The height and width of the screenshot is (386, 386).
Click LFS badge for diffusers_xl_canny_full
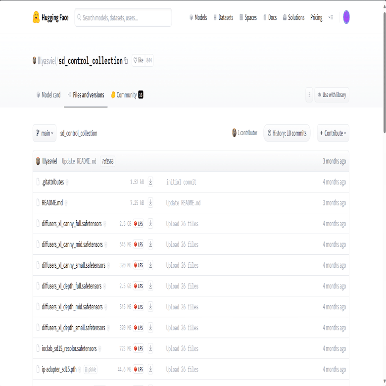coord(139,224)
